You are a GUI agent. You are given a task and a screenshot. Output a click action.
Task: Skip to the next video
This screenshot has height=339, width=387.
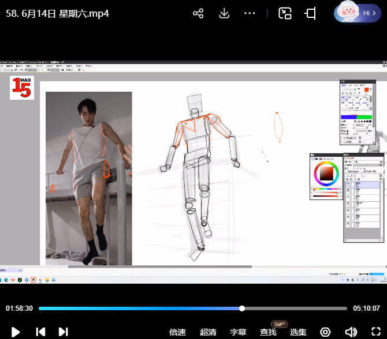tap(64, 332)
